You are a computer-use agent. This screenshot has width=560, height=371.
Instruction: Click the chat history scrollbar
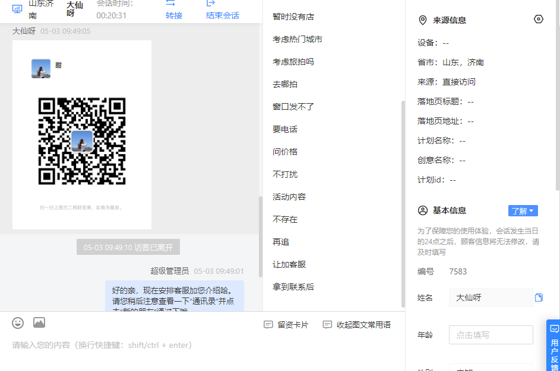(261, 236)
